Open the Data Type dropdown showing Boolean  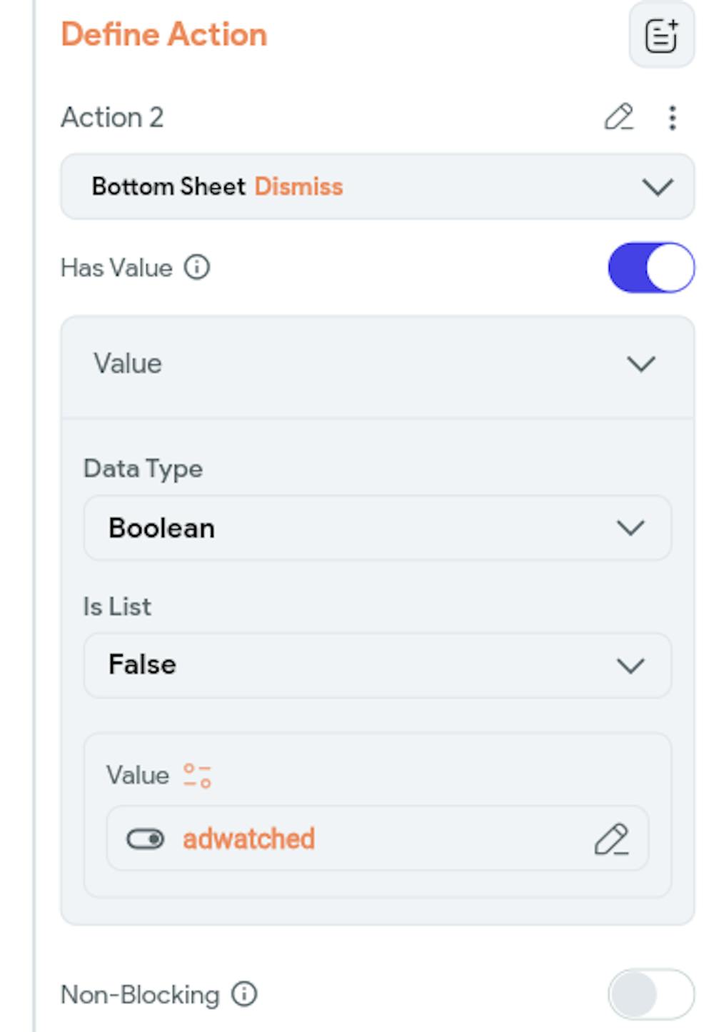coord(377,528)
